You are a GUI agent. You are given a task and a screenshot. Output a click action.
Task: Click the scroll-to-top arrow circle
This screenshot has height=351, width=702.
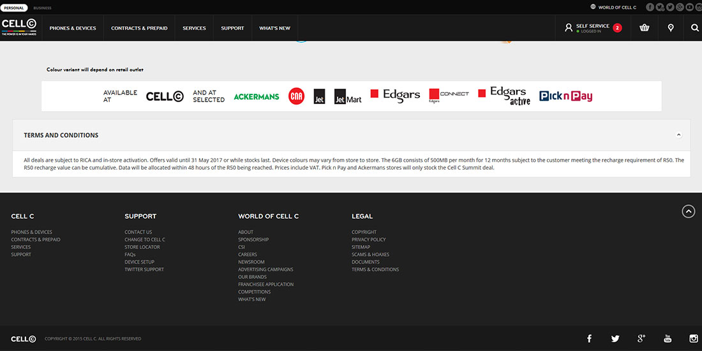tap(688, 211)
